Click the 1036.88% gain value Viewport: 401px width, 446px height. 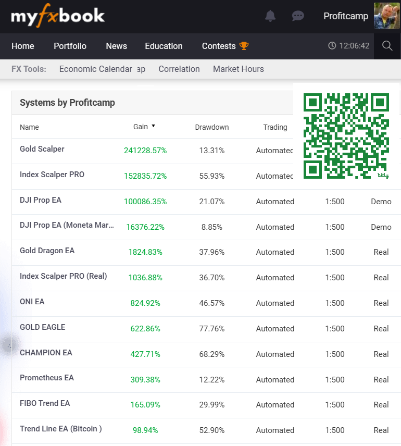[145, 278]
